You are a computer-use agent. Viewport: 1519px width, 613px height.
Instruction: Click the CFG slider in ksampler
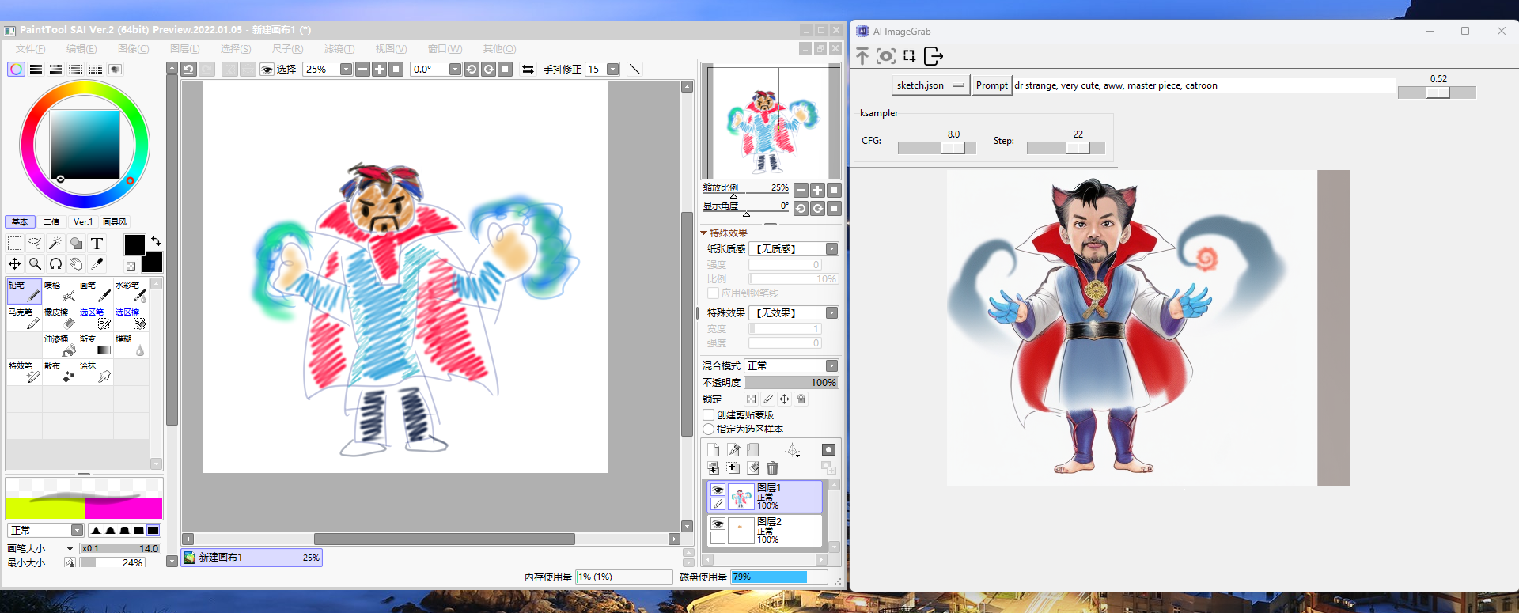click(x=937, y=148)
